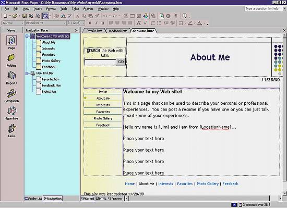Switch to Reports view icon
Viewport: 287px width, 208px height.
(11, 75)
